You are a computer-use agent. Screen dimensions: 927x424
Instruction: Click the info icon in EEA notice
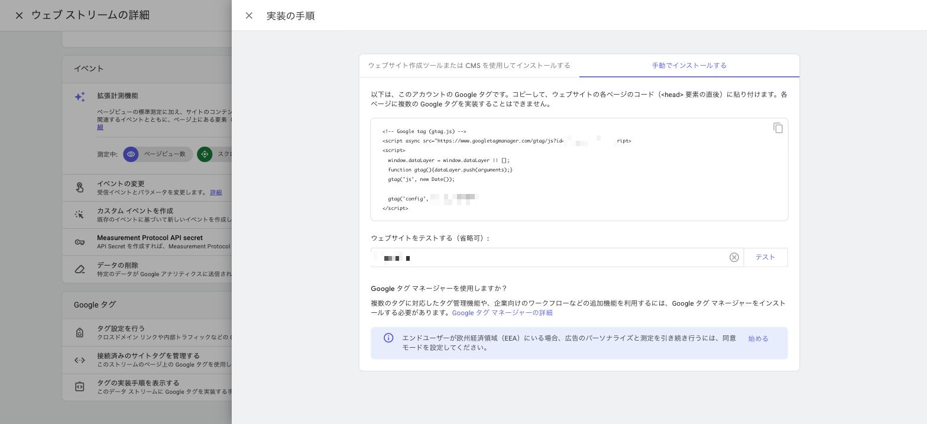388,338
